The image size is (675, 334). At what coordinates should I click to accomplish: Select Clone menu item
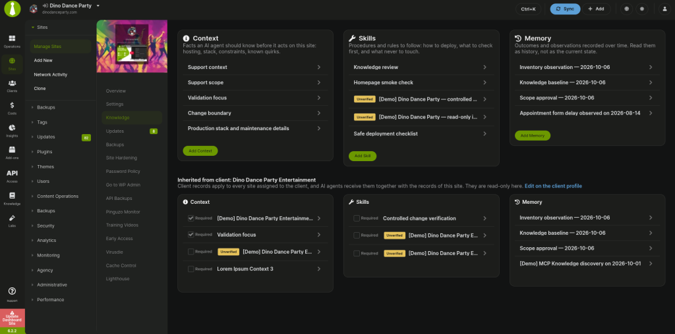click(x=40, y=89)
